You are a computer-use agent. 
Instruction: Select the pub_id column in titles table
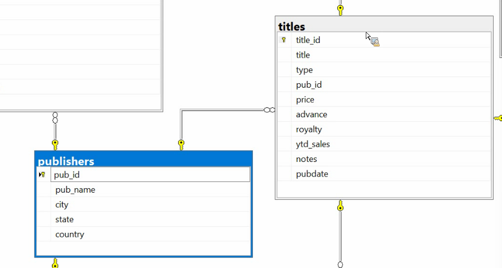(384, 85)
